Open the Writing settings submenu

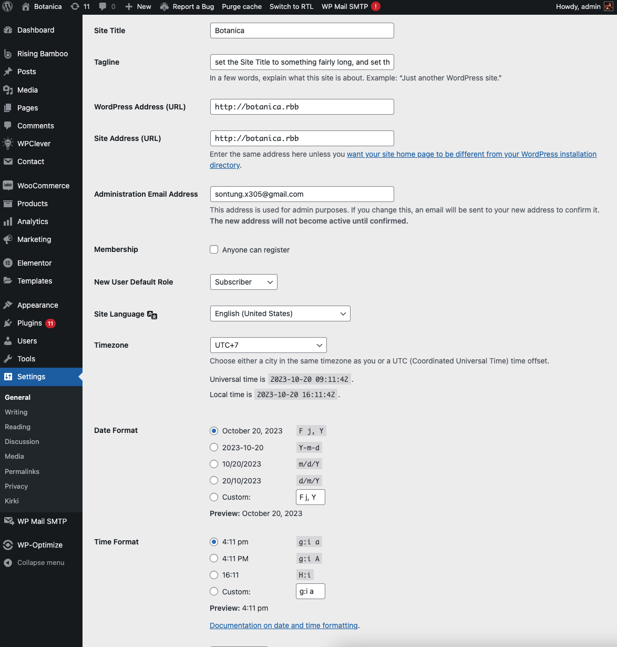[16, 412]
